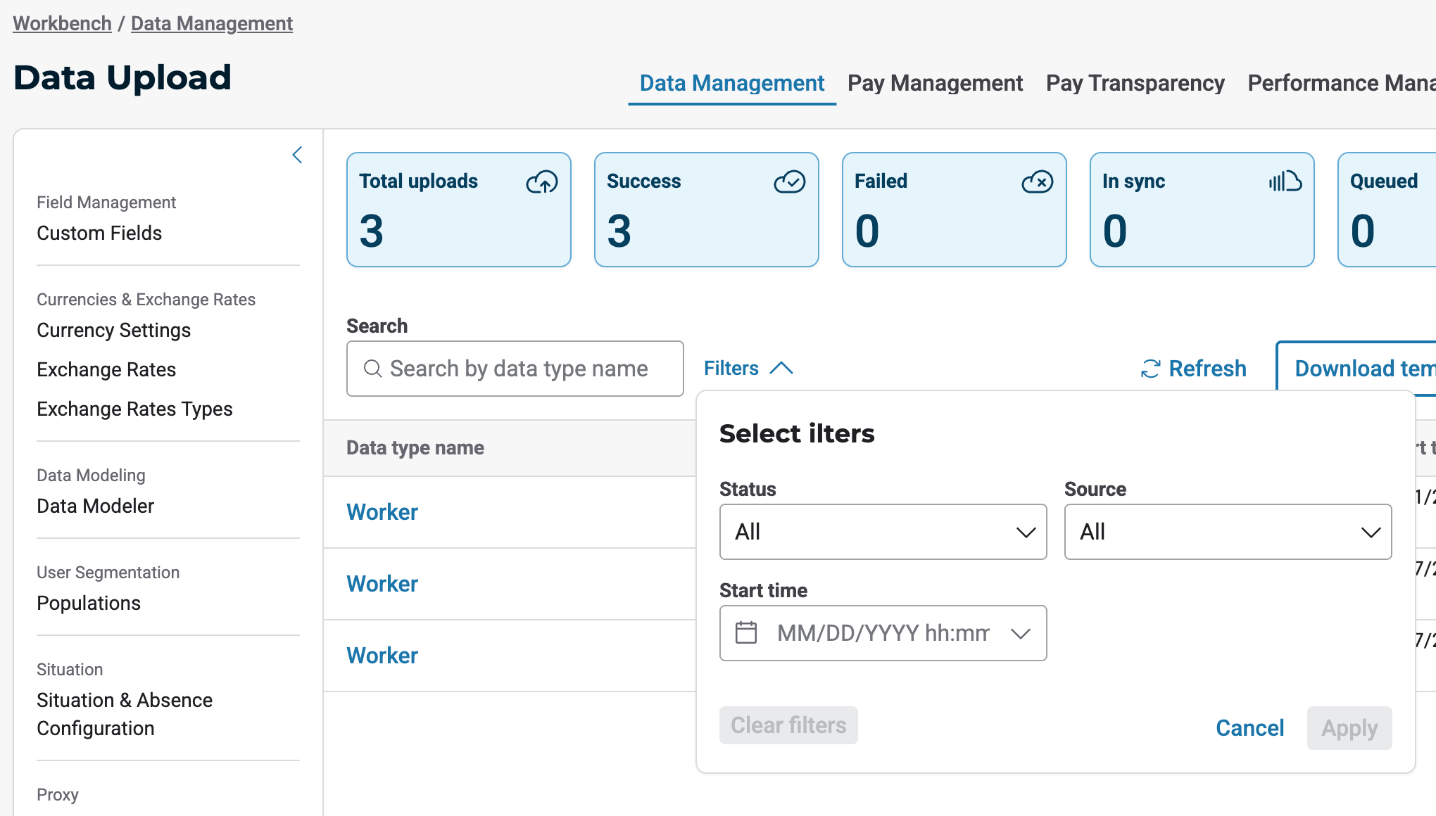Cancel the filter selection
The image size is (1436, 816).
click(x=1249, y=727)
